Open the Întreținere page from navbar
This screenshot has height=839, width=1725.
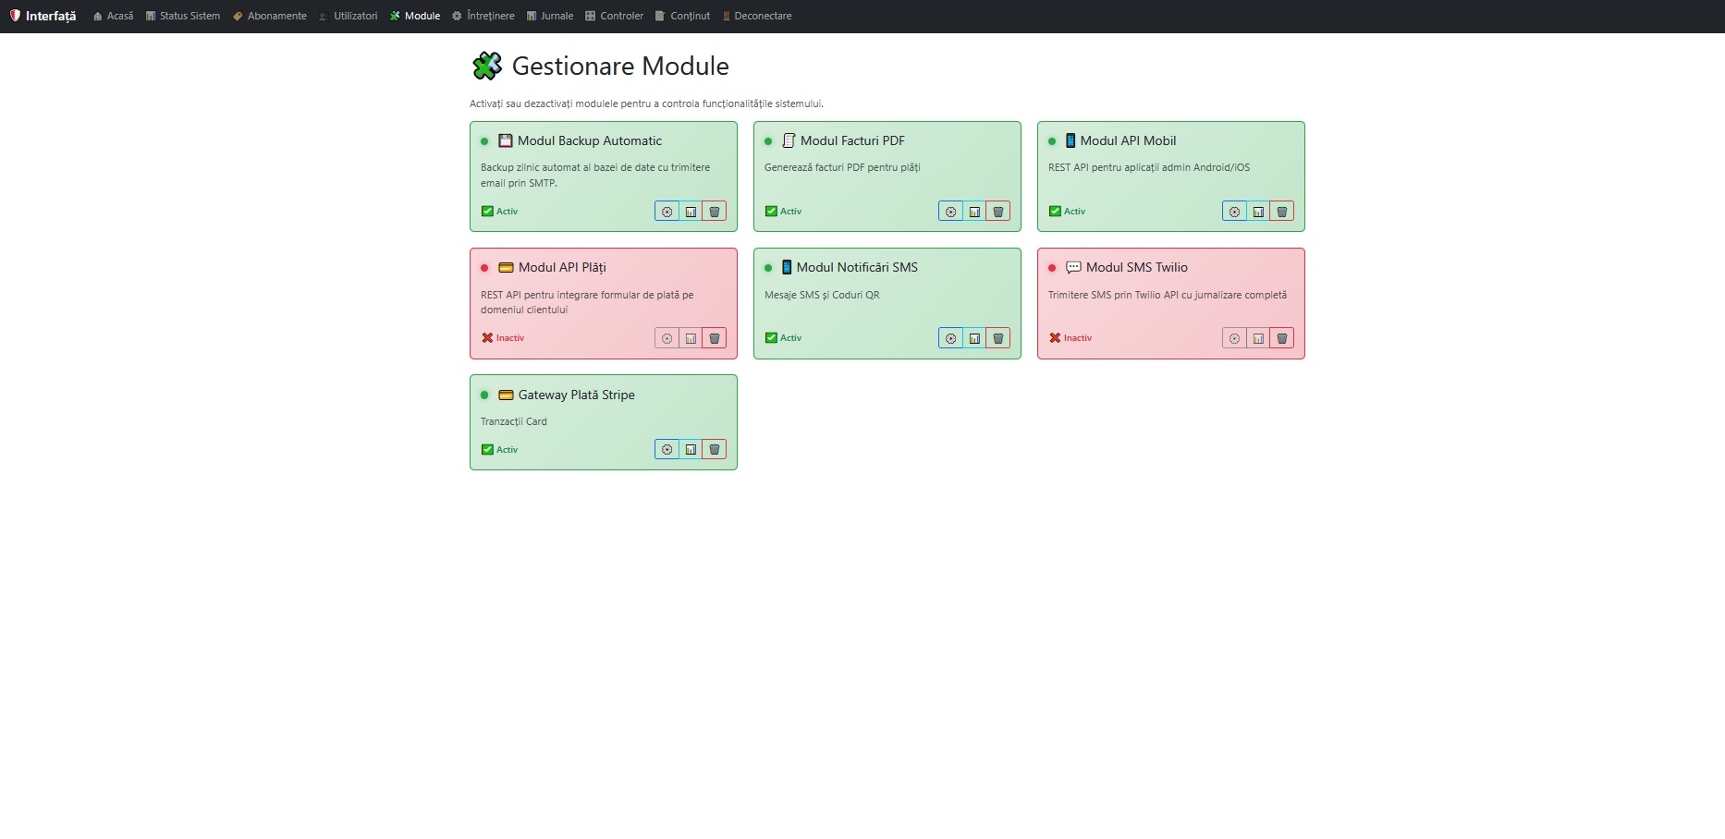click(x=483, y=16)
